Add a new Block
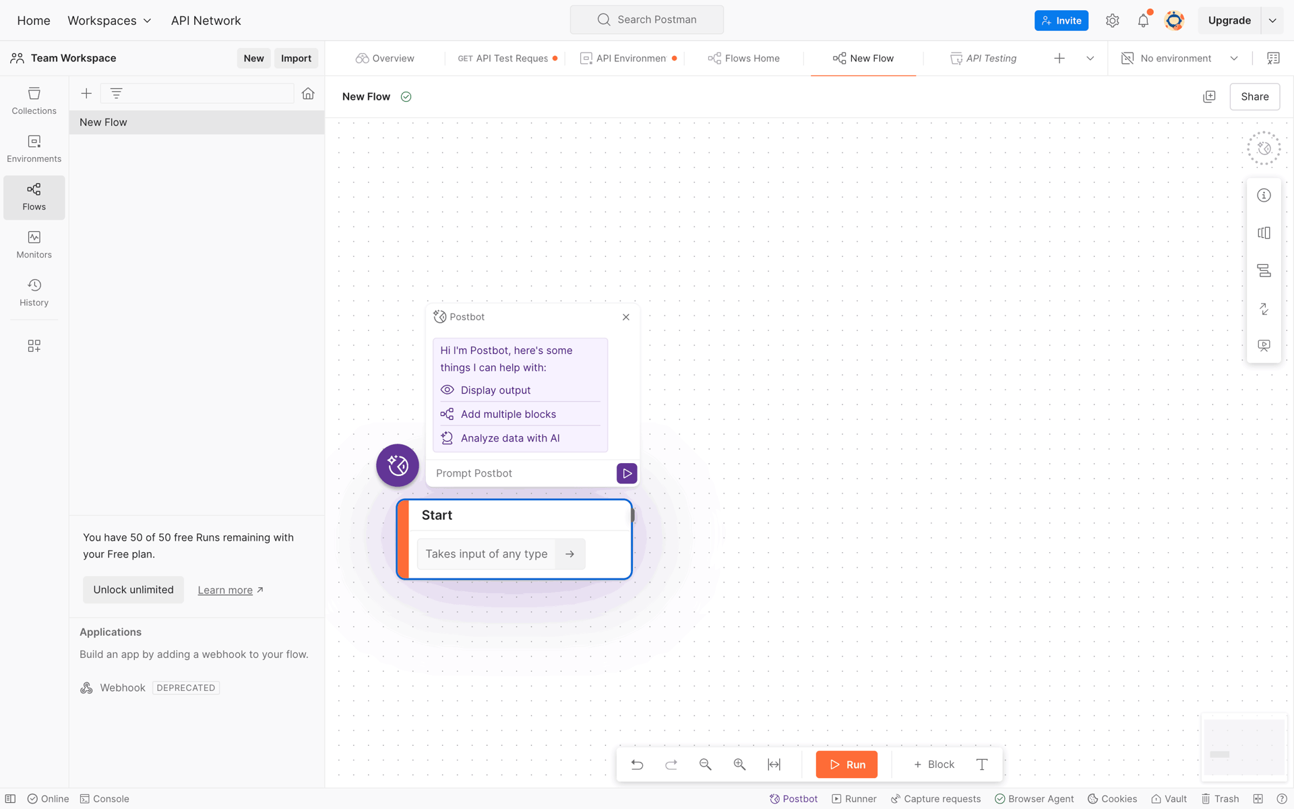The image size is (1294, 809). tap(933, 765)
